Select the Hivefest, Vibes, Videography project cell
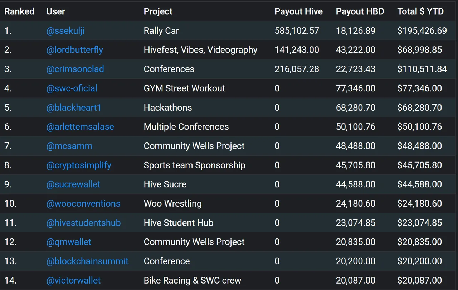Image resolution: width=458 pixels, height=290 pixels. pyautogui.click(x=201, y=50)
